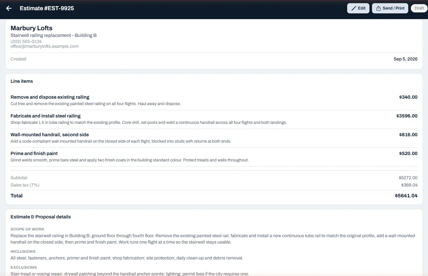Click the INCLUSIONS label
The height and width of the screenshot is (276, 428).
pyautogui.click(x=23, y=251)
